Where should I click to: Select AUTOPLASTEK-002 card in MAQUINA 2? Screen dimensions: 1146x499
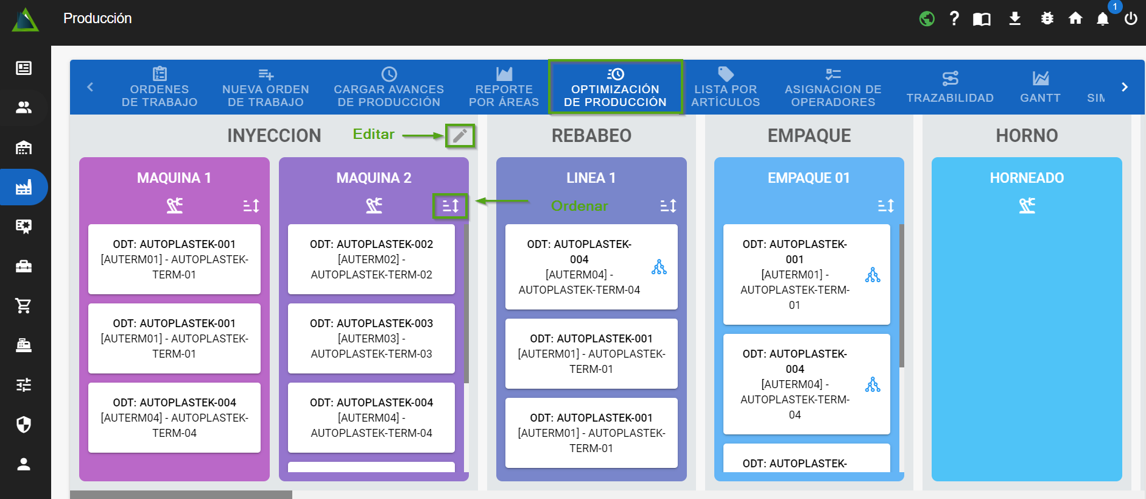coord(371,260)
